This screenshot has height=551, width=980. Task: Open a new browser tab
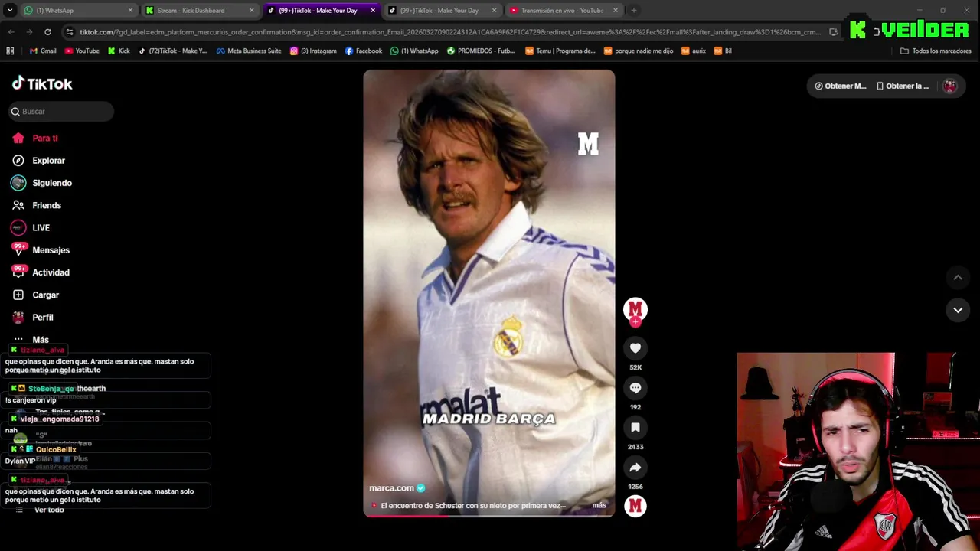point(634,11)
